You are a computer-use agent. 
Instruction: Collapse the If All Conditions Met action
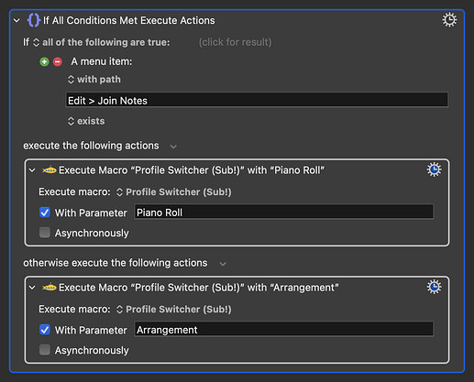tap(17, 21)
